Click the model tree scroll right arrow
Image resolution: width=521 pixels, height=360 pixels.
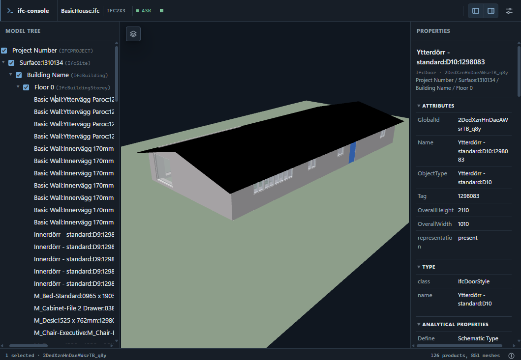112,346
